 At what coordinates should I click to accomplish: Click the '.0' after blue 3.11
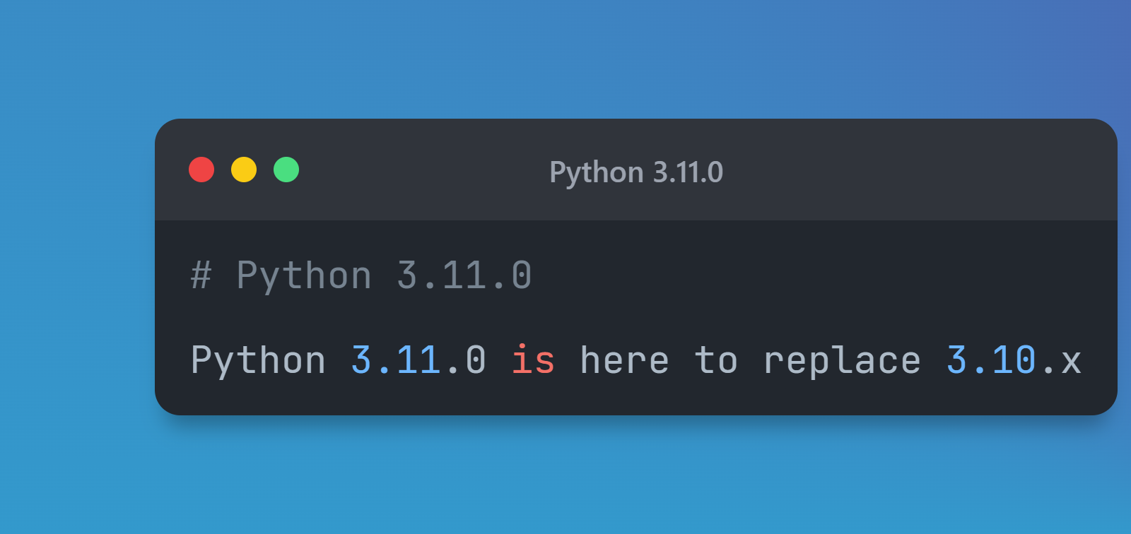467,361
